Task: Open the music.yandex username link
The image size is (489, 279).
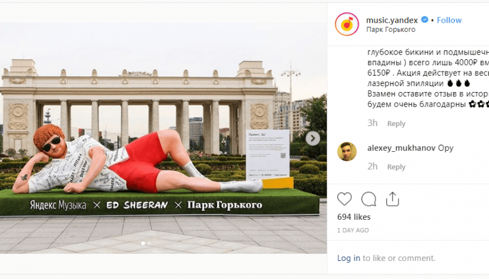Action: coord(391,20)
